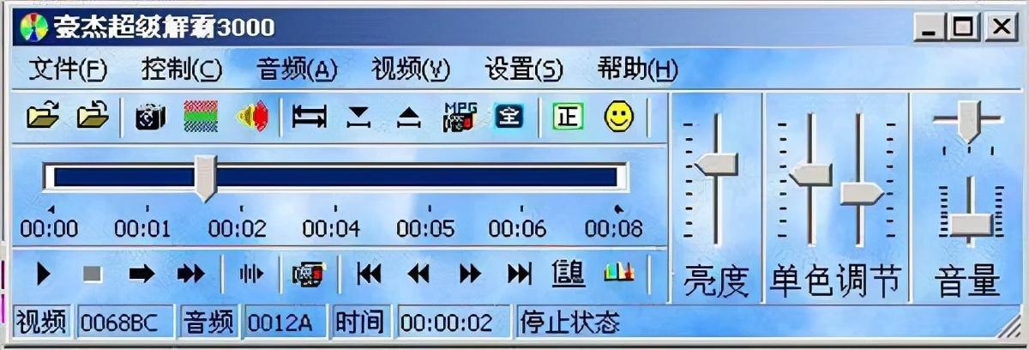This screenshot has width=1029, height=350.
Task: Click the 00:05 timeline mark
Action: click(425, 229)
